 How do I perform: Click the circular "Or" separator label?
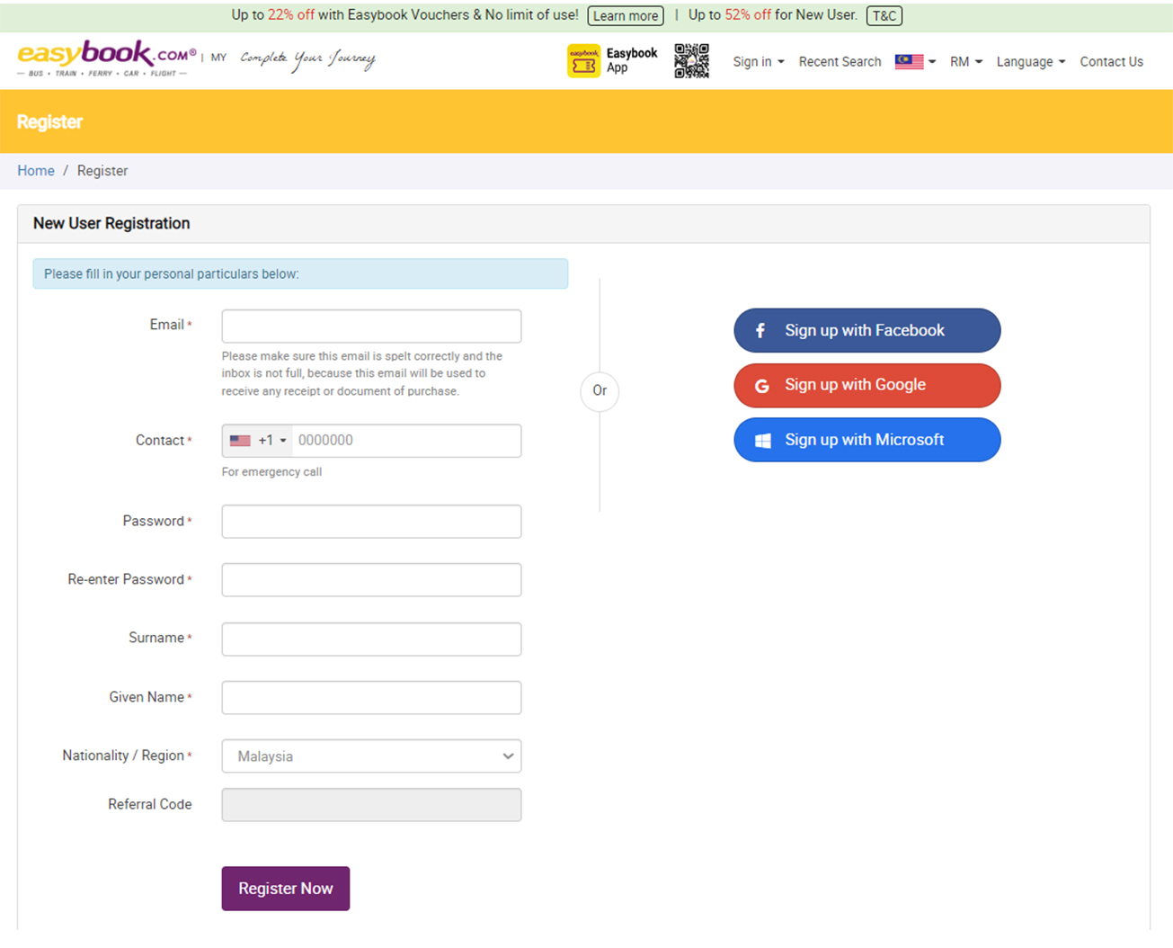600,391
